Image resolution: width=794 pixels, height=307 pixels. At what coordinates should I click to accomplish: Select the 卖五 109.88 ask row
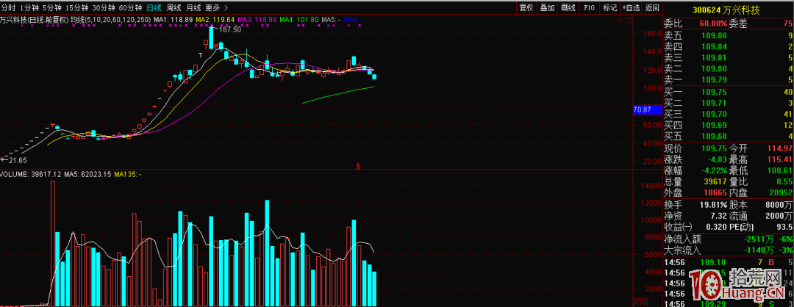click(729, 35)
